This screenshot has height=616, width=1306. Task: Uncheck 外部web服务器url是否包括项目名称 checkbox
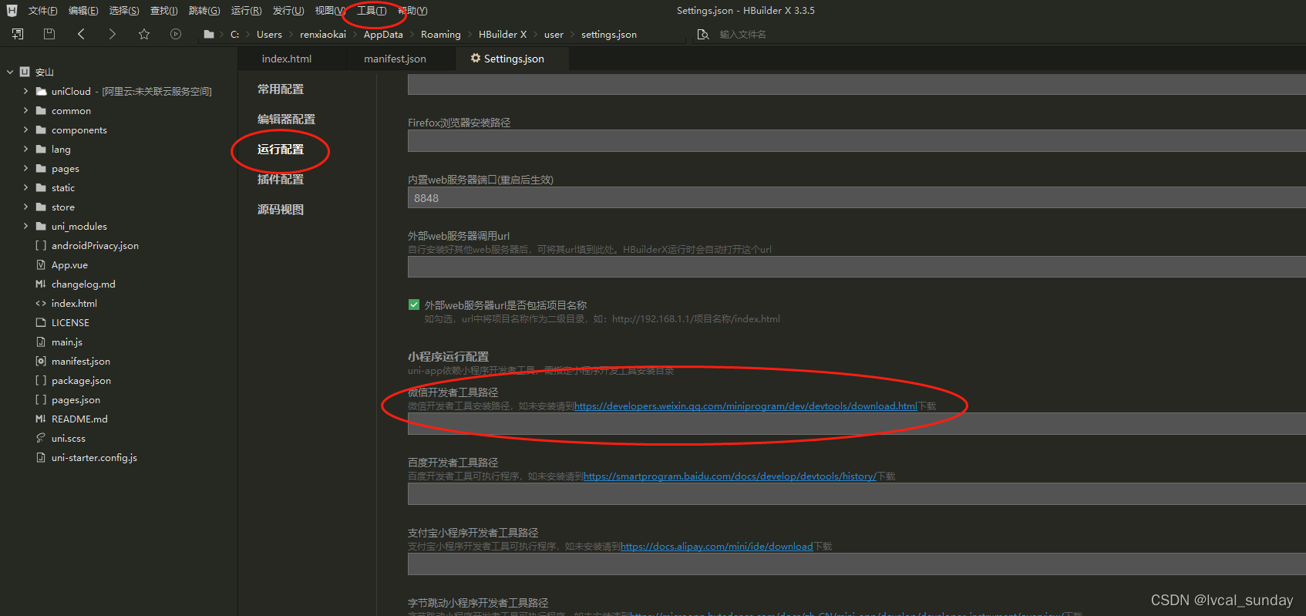(414, 305)
